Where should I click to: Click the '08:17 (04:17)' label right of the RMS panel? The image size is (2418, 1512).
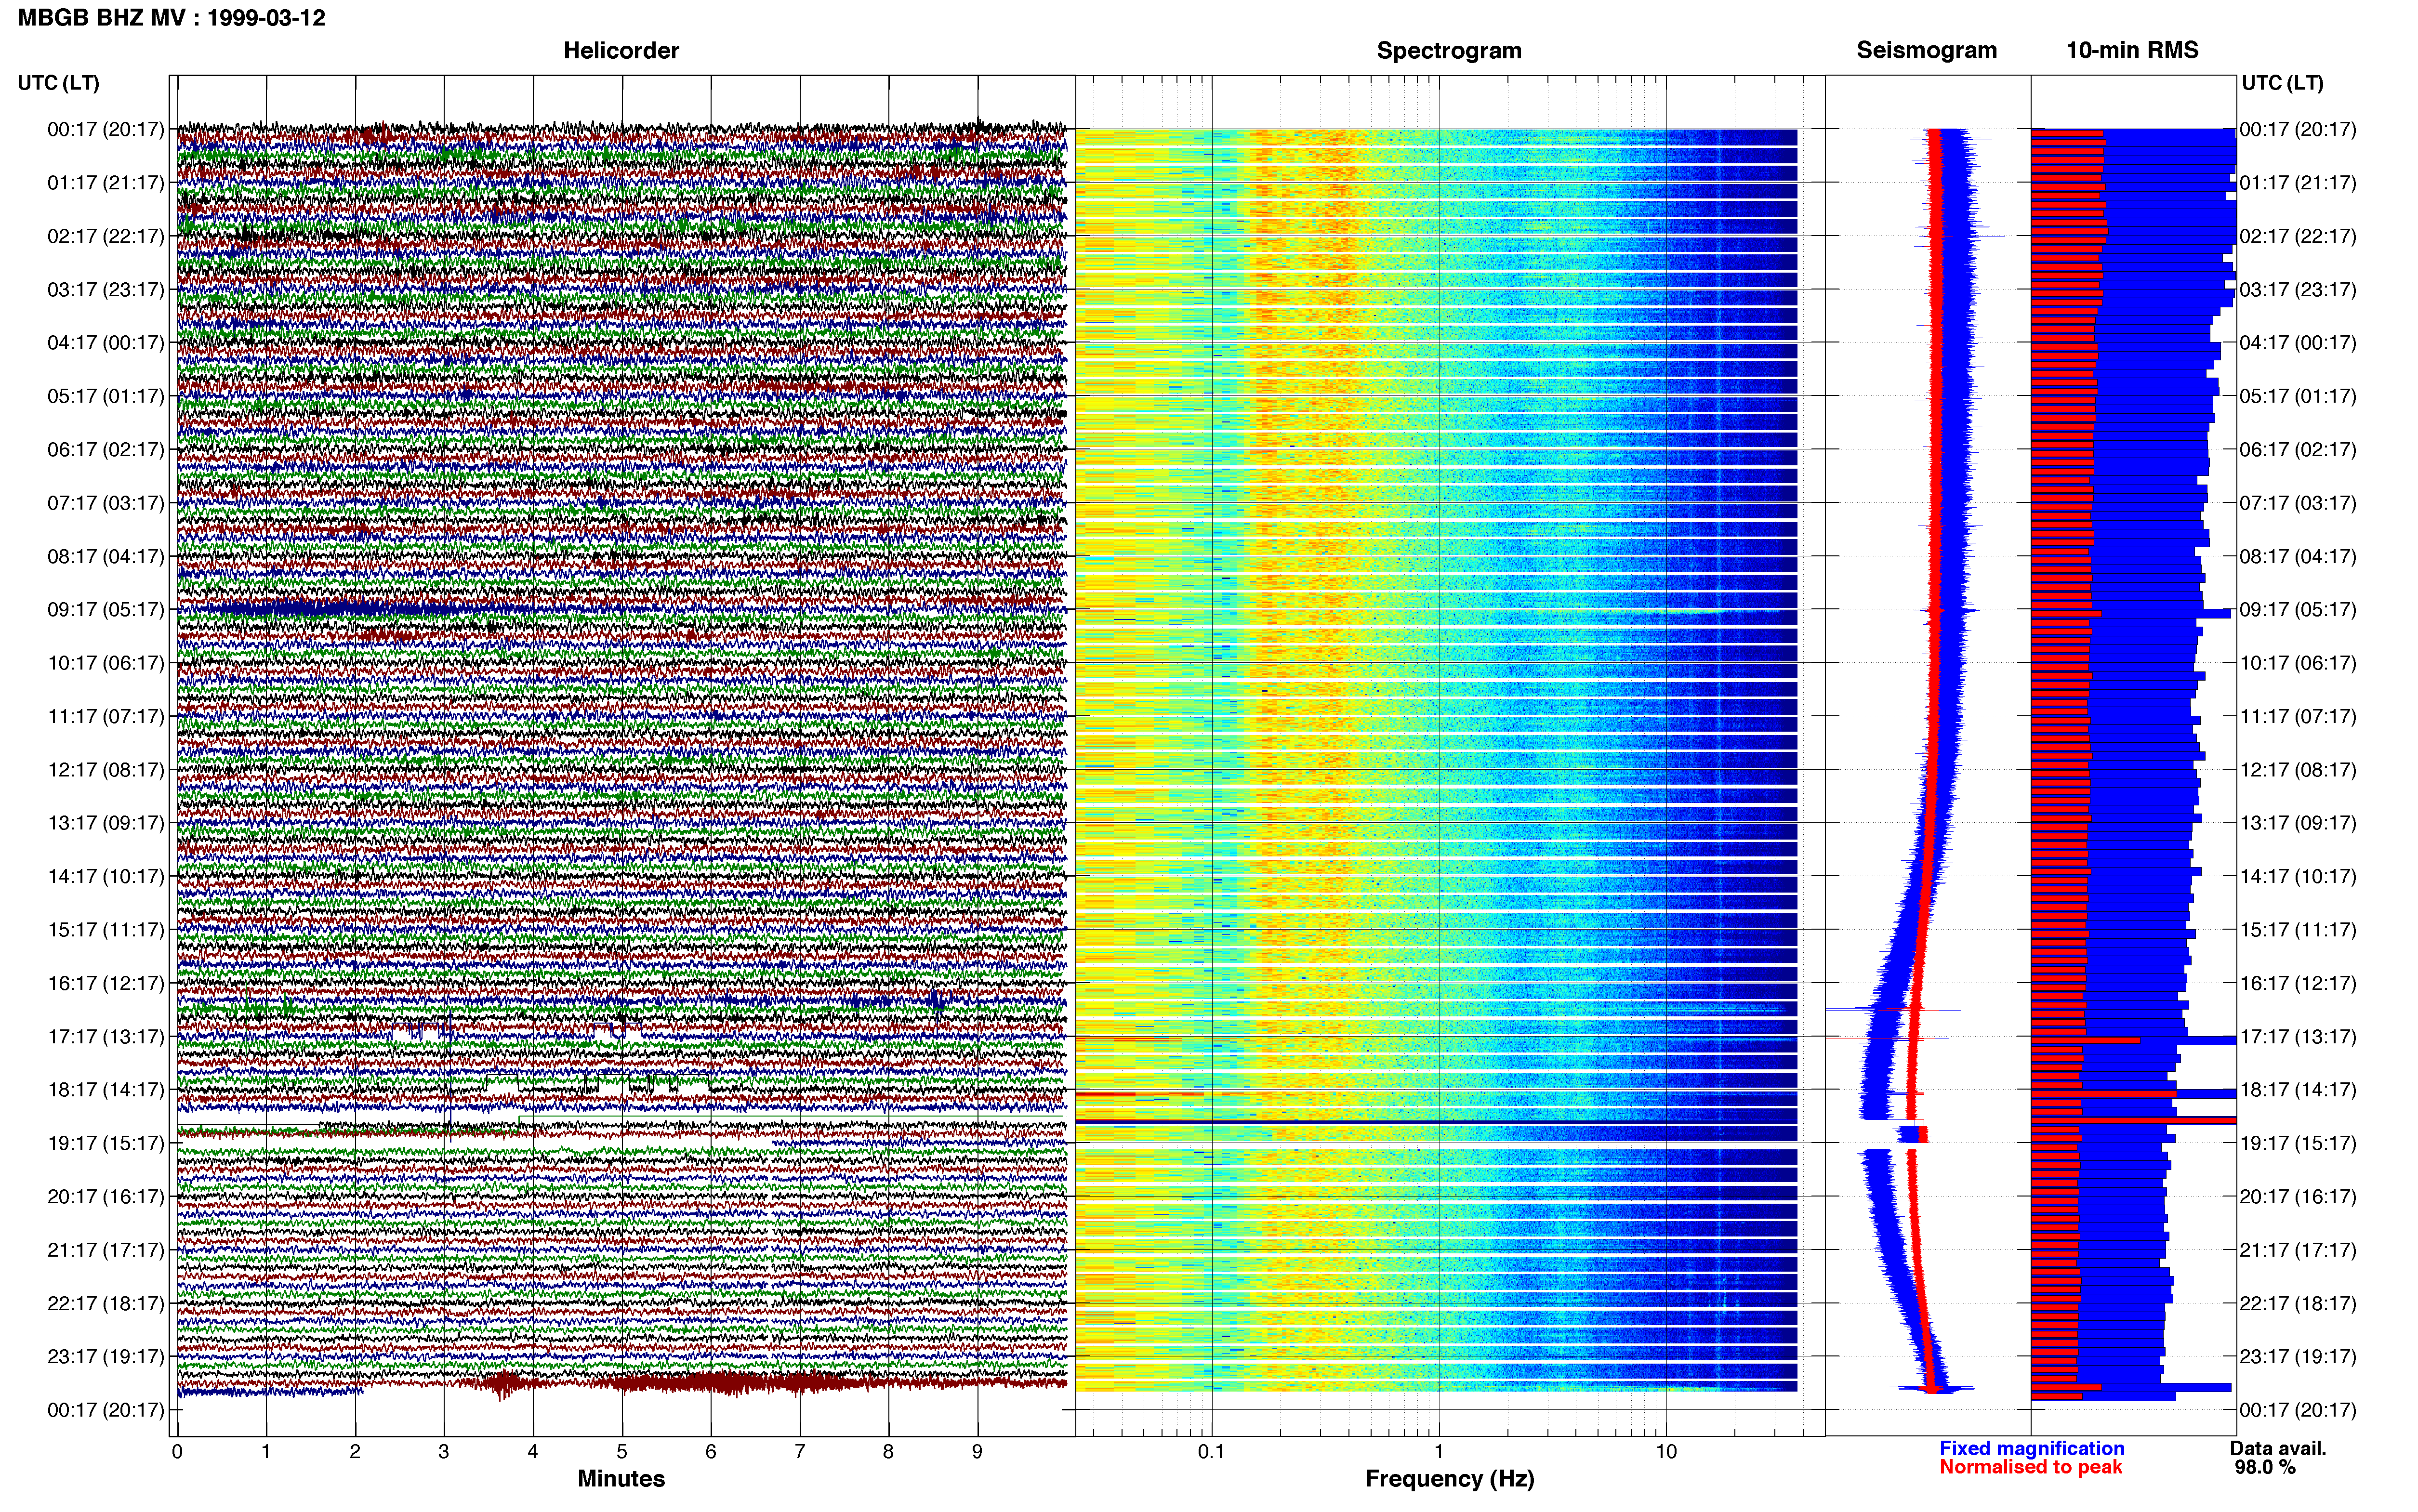[2298, 557]
